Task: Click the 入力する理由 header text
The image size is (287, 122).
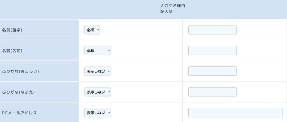Action: point(170,6)
